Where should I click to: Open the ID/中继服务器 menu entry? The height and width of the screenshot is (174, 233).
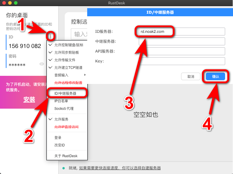click(67, 93)
